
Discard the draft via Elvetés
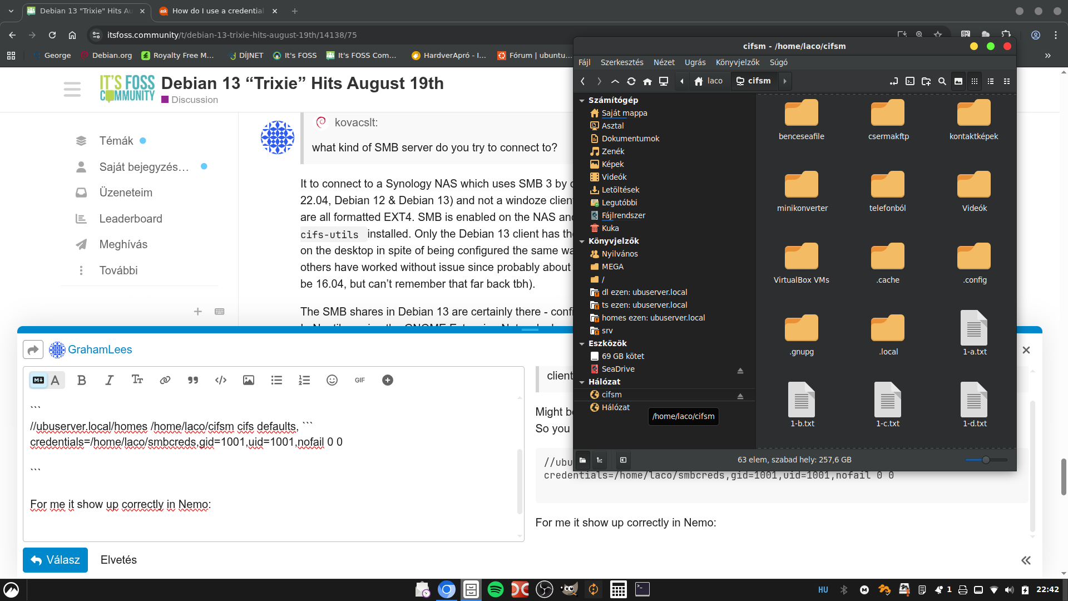pos(118,560)
